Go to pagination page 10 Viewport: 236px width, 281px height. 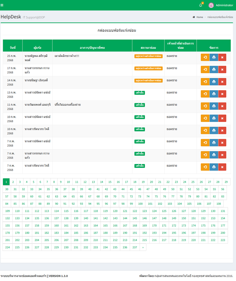68,182
